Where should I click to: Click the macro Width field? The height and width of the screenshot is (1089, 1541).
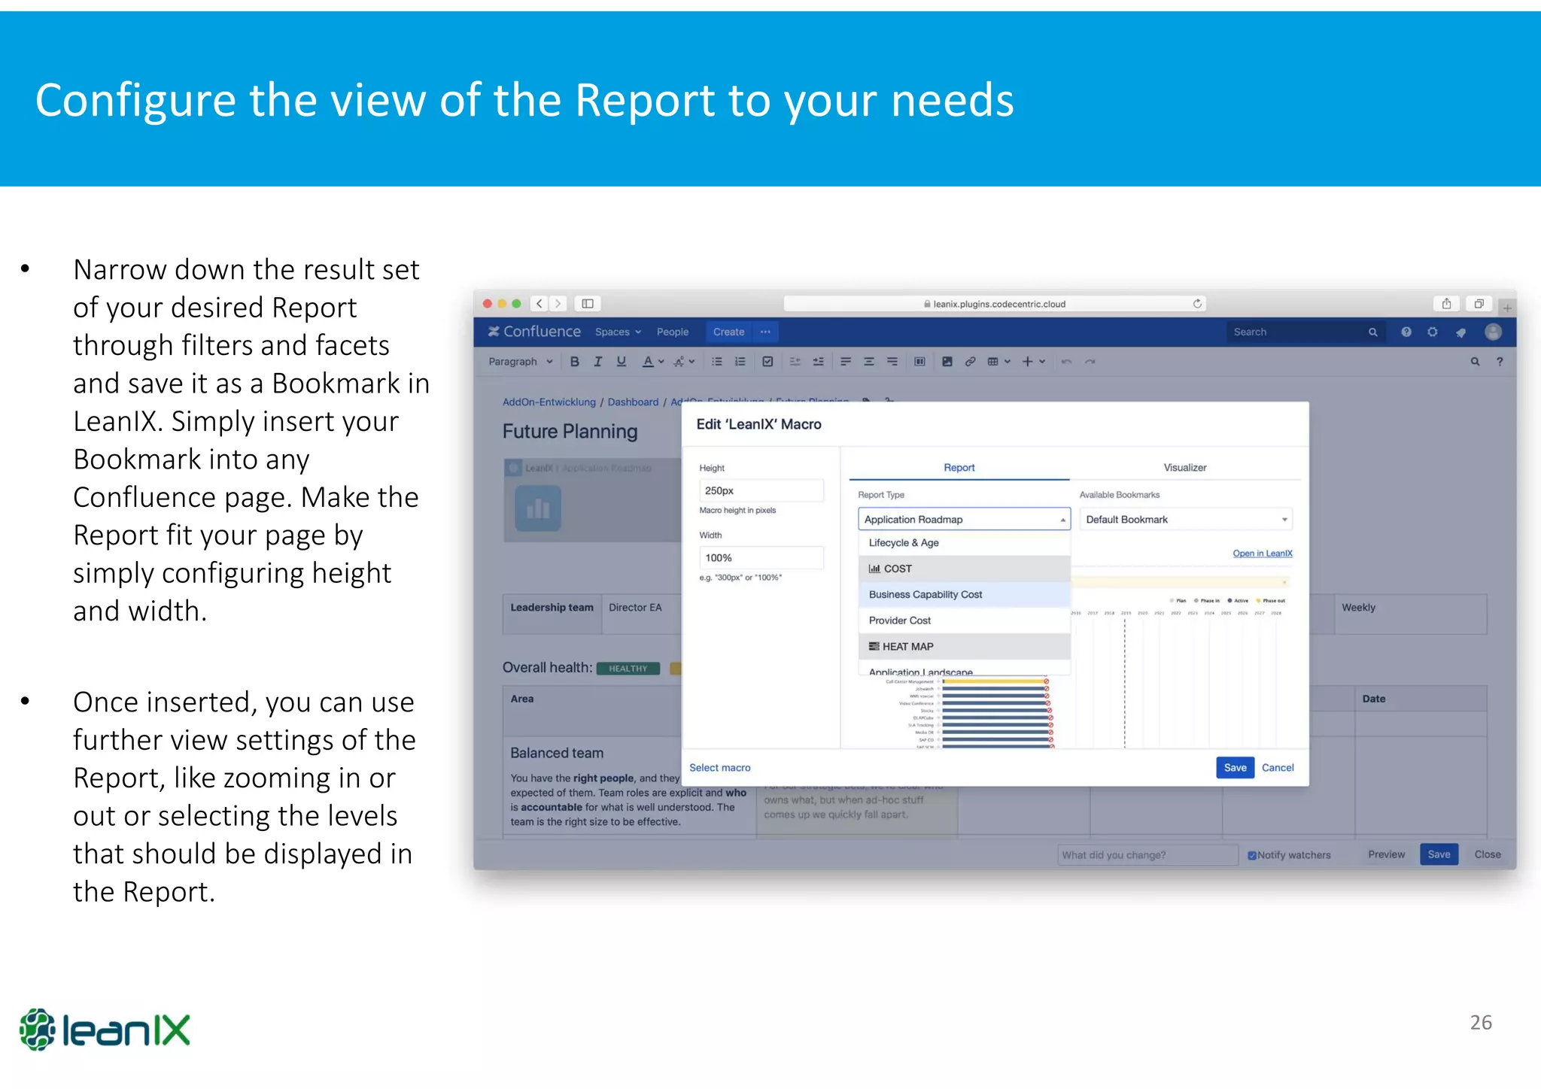761,558
